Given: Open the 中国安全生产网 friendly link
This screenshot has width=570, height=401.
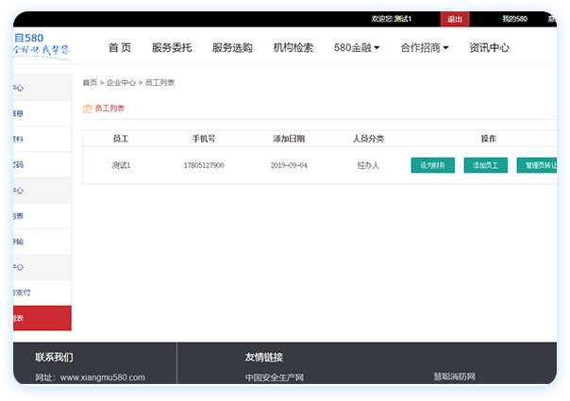Looking at the screenshot, I should 275,377.
